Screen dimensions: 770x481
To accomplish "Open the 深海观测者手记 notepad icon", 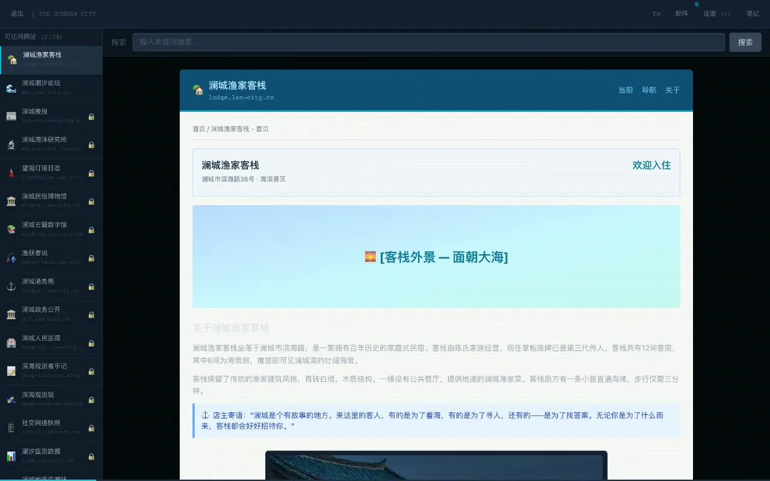I will coord(11,371).
